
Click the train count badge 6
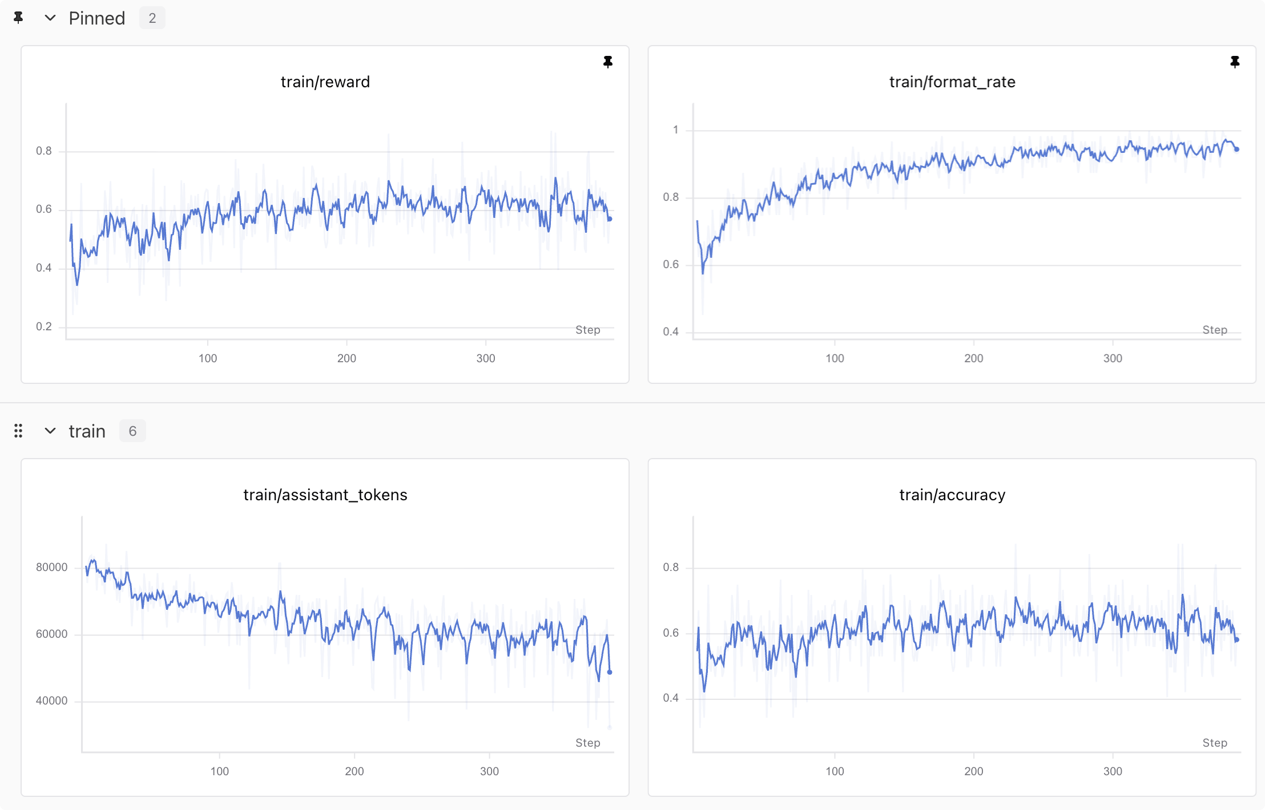point(132,431)
